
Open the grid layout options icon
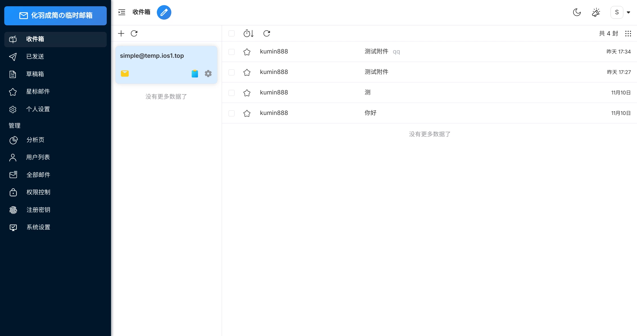click(628, 34)
